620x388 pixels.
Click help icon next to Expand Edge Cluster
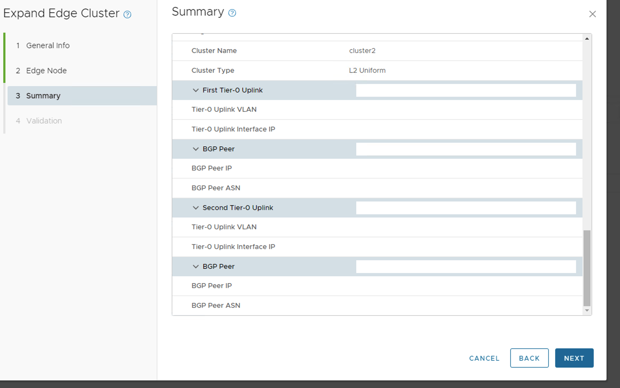(x=127, y=14)
